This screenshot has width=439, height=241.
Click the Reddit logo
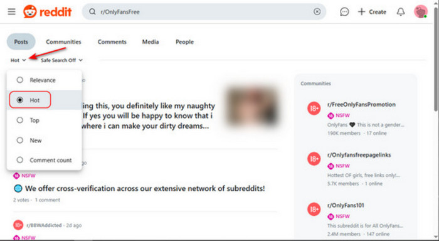pos(47,12)
